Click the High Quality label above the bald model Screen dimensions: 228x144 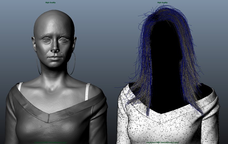50,3
